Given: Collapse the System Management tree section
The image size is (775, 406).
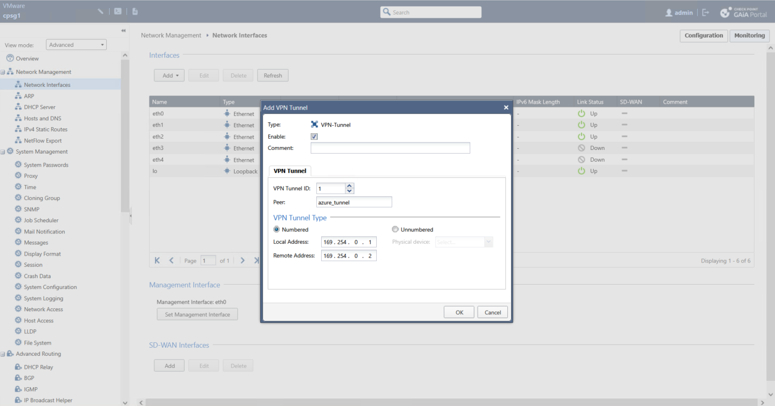Looking at the screenshot, I should coord(3,152).
